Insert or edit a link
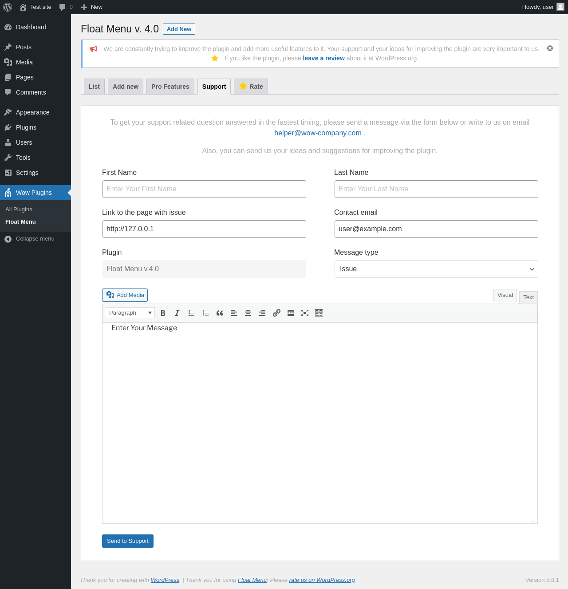This screenshot has width=568, height=589. click(276, 313)
